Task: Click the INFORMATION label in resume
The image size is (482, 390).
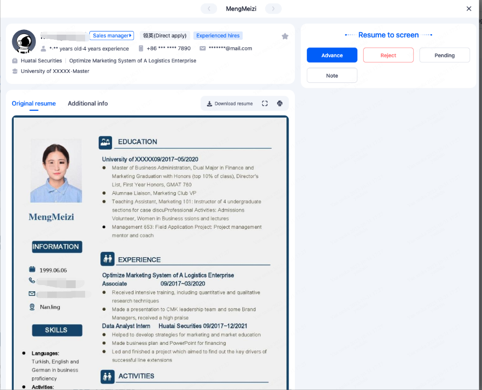Action: coord(57,247)
